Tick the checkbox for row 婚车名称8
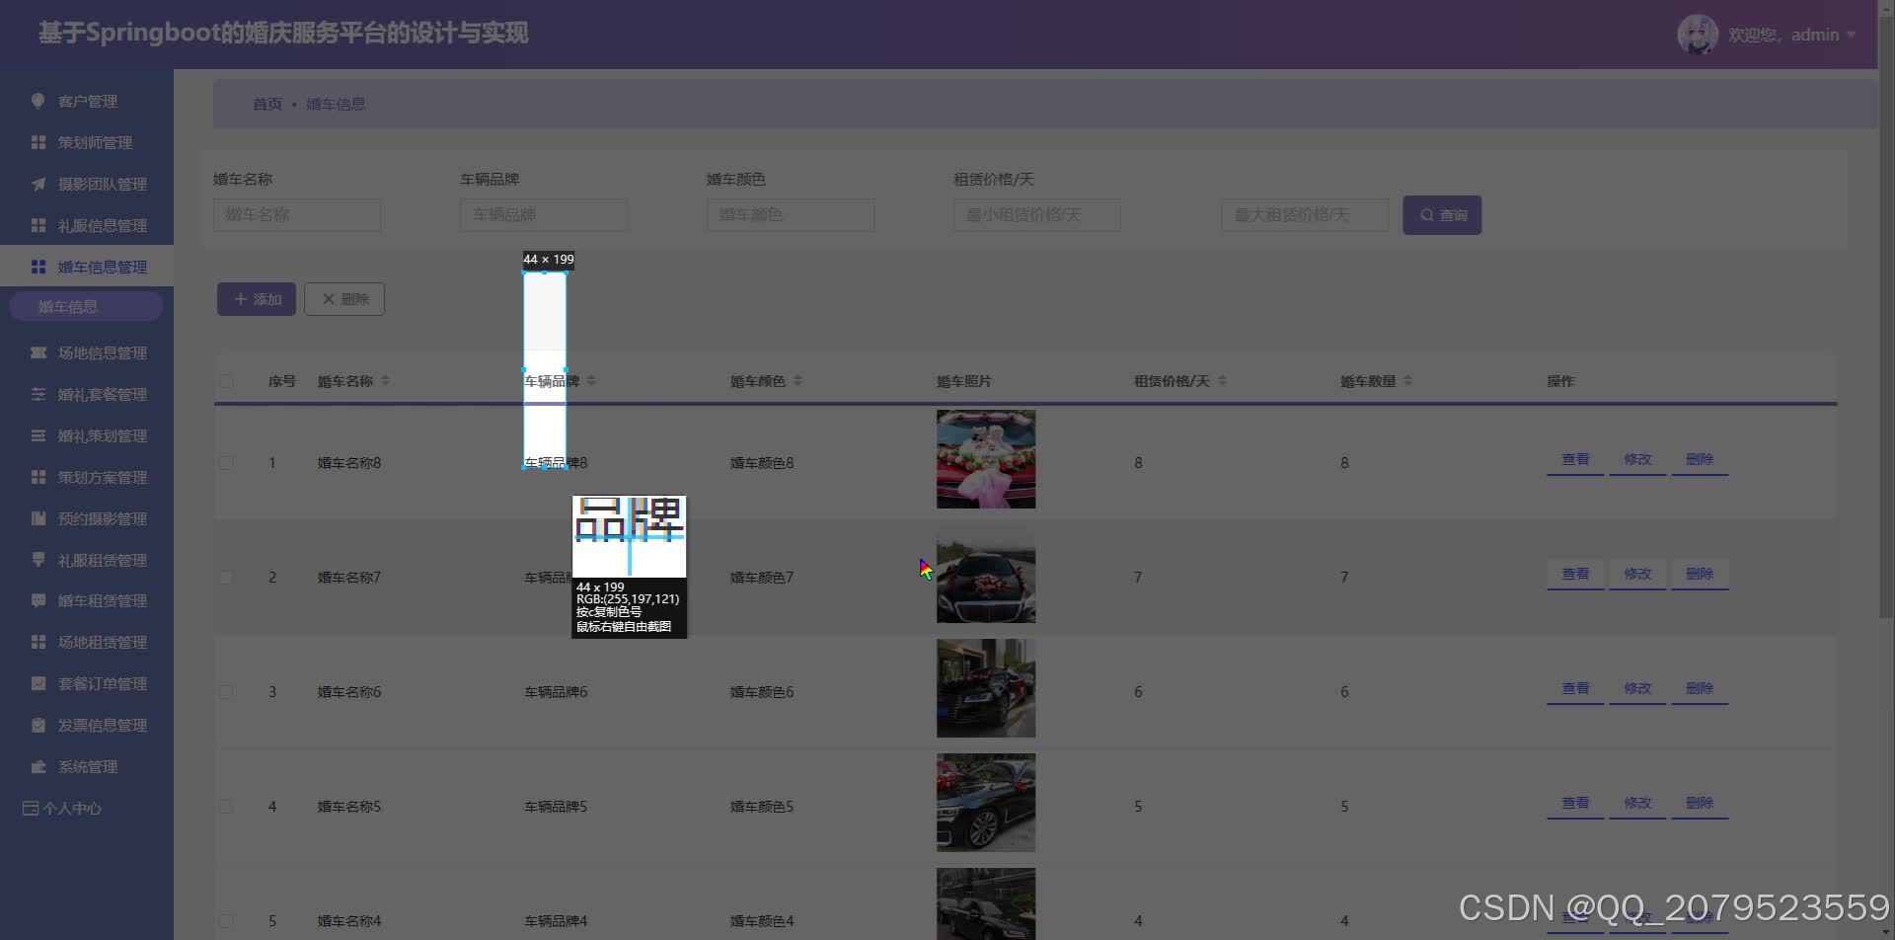Screen dimensions: 1895x940 click(x=226, y=462)
